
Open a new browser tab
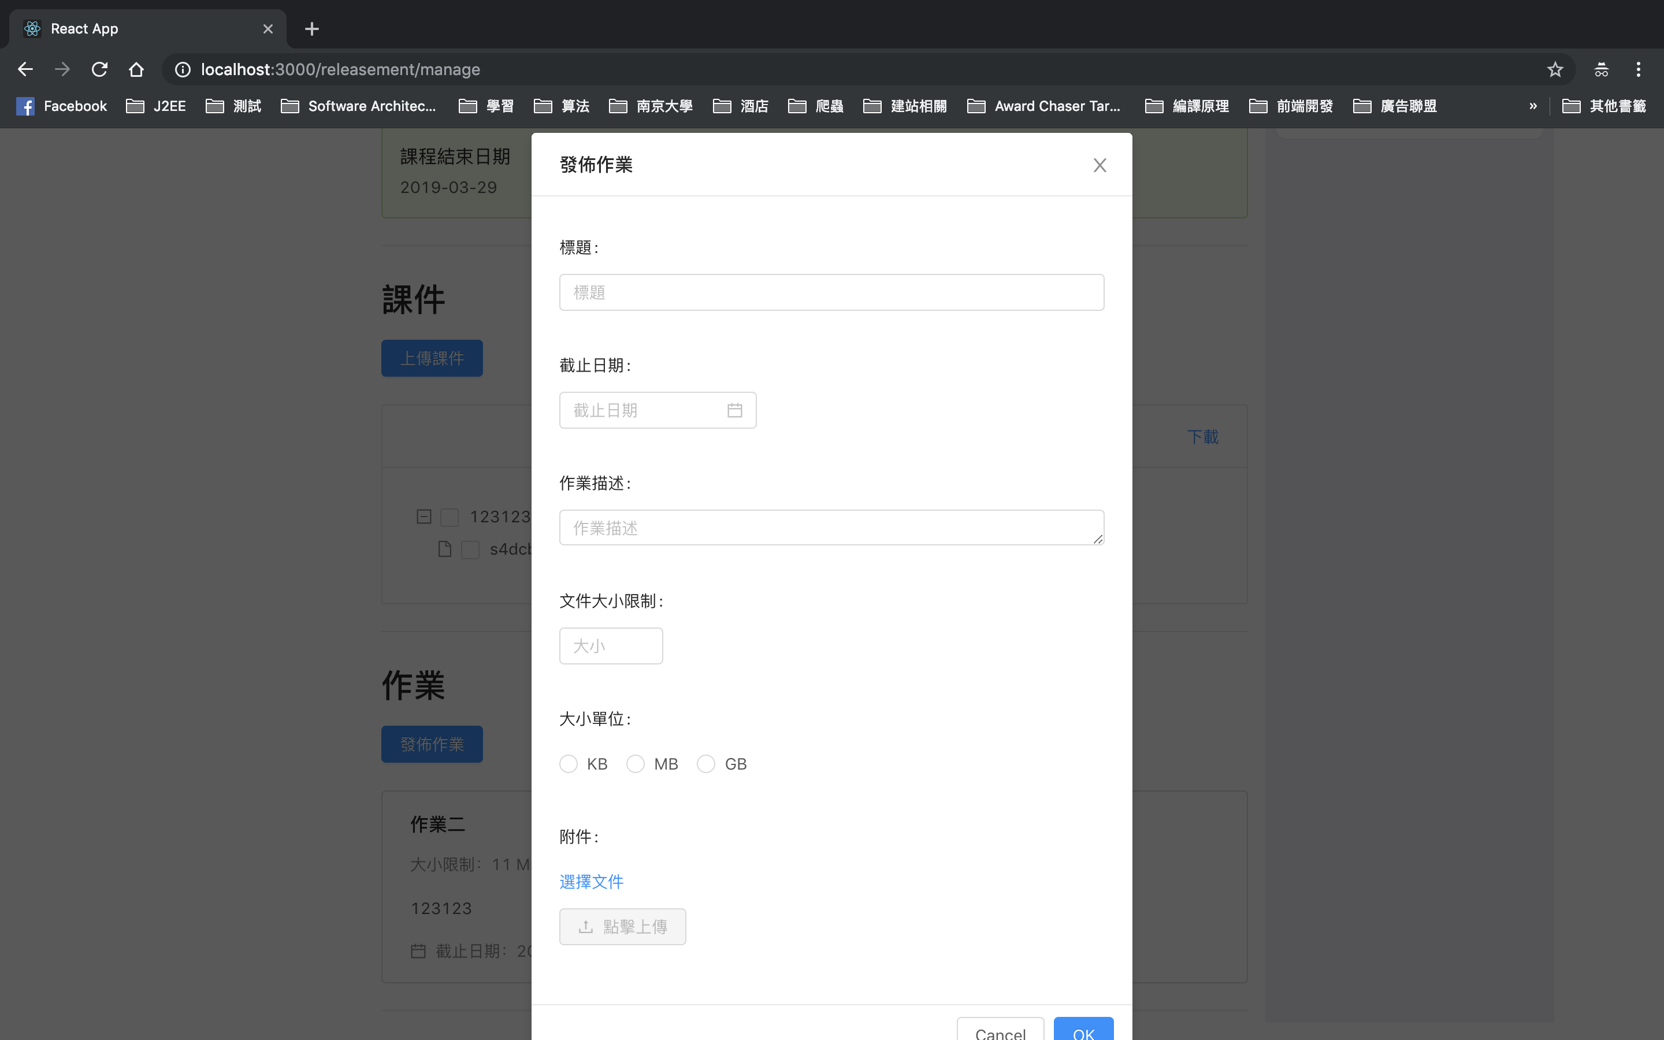311,29
